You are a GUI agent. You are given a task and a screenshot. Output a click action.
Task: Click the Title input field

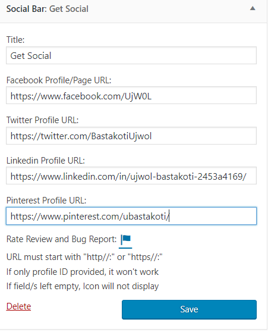click(131, 55)
